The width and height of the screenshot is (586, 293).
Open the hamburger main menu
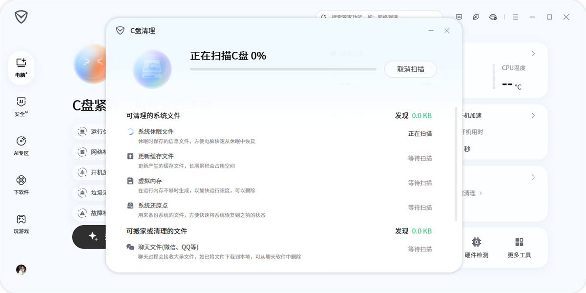point(515,17)
